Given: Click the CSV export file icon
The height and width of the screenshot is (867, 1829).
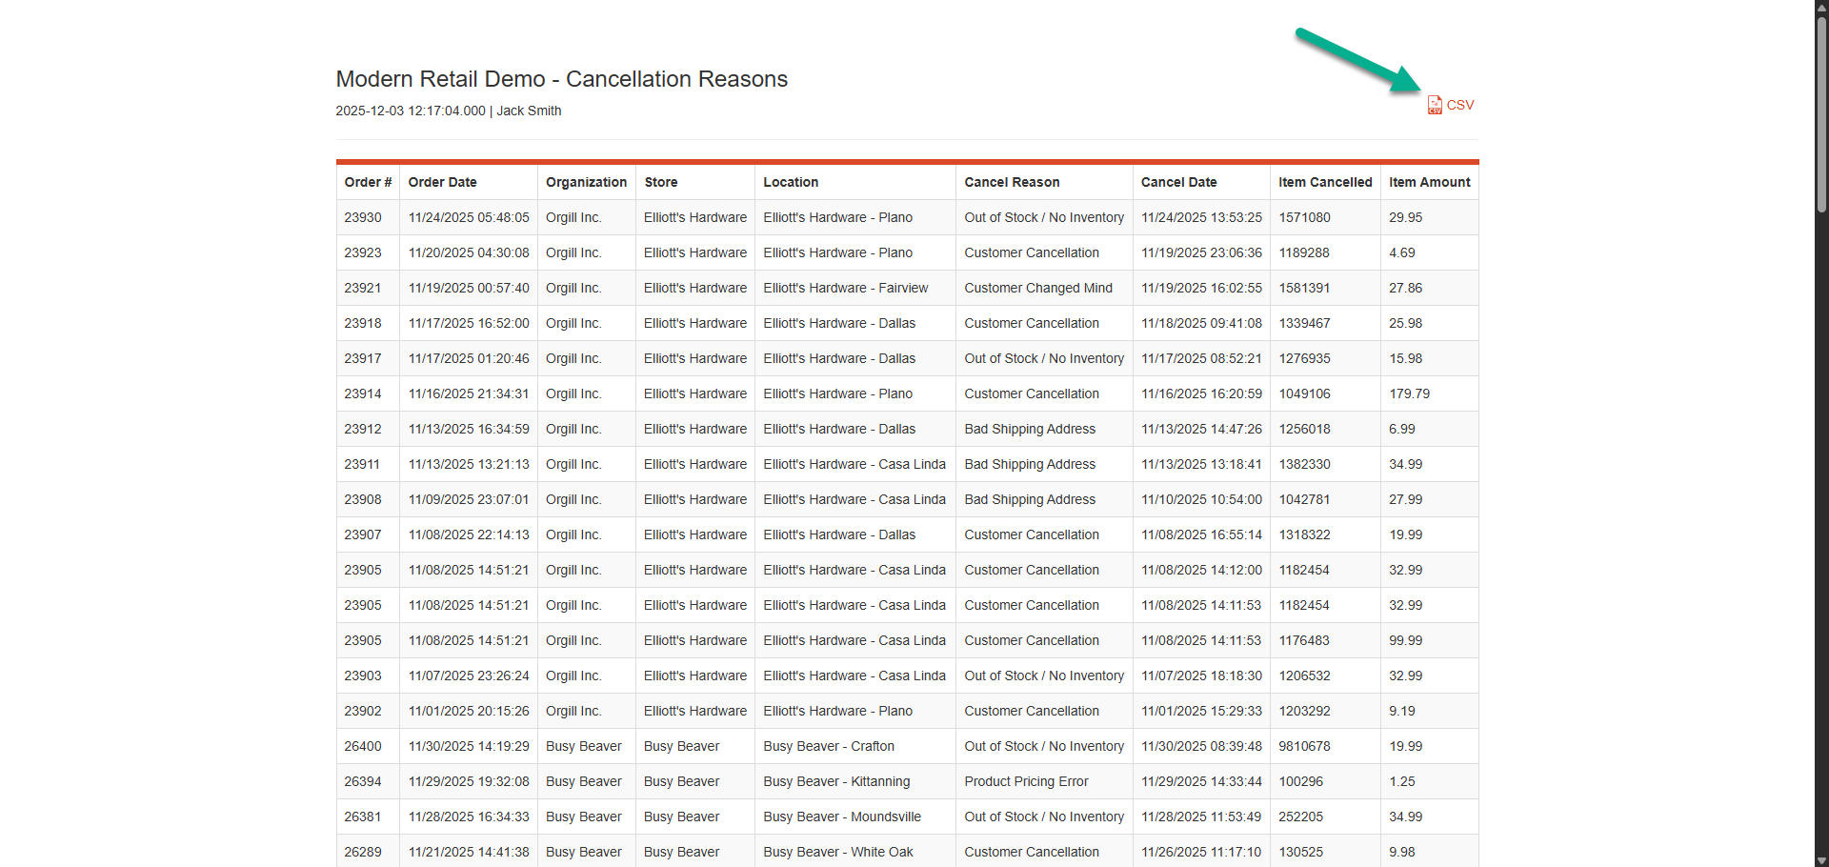Looking at the screenshot, I should click(x=1435, y=105).
